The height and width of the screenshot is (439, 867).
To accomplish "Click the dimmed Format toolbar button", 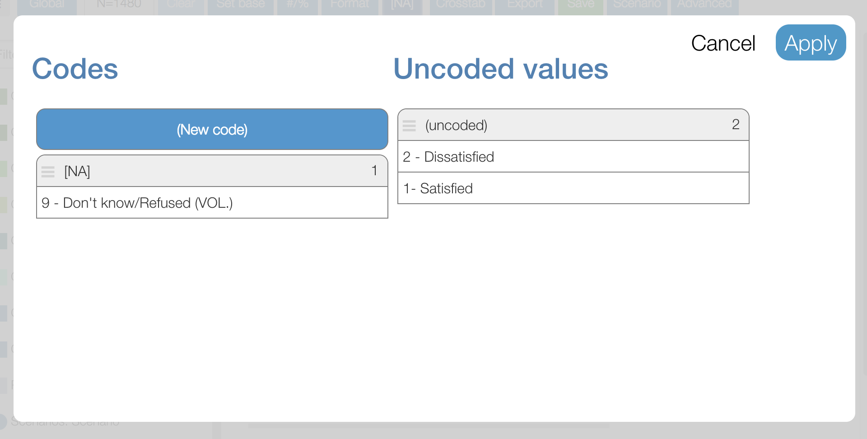I will tap(350, 5).
